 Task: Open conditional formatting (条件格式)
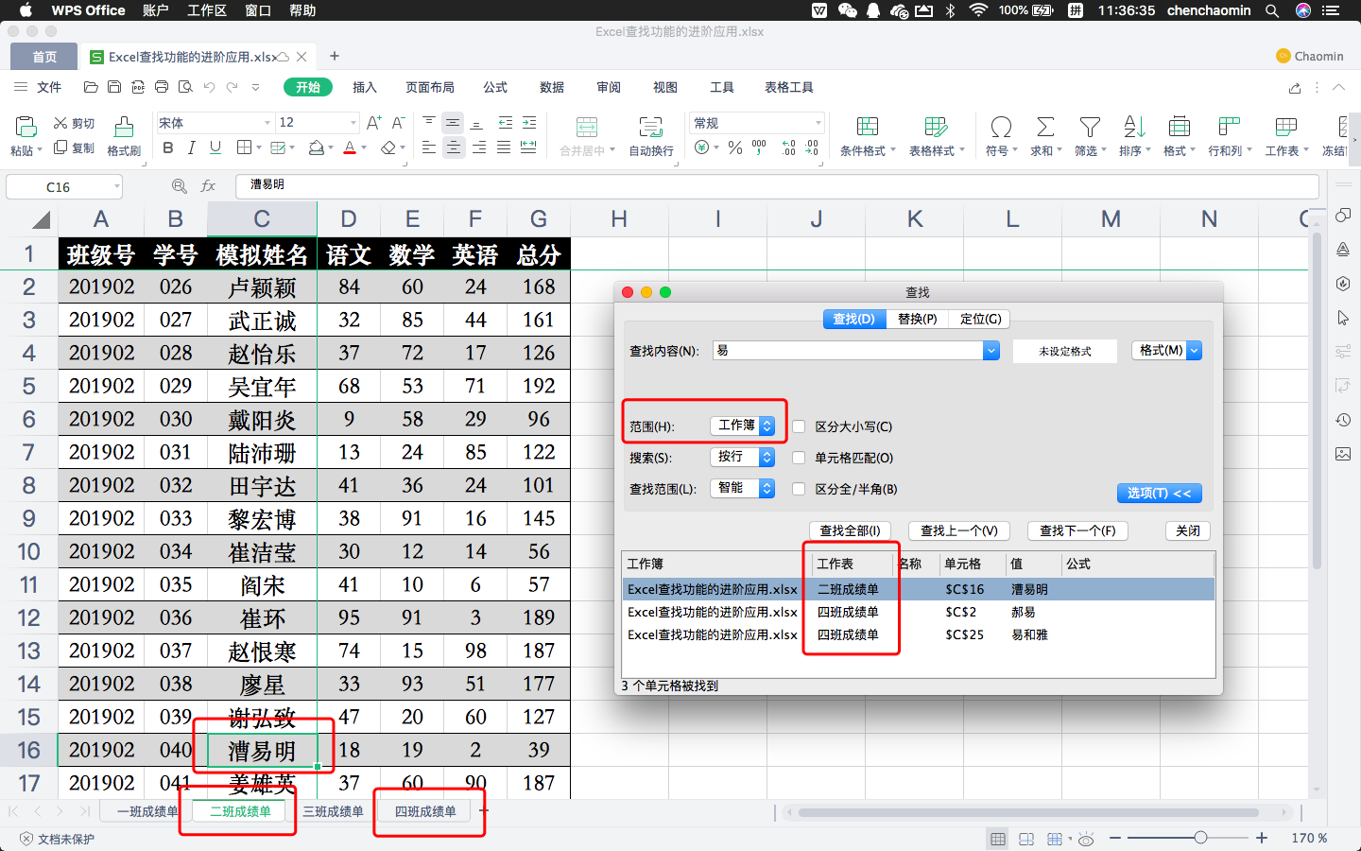pos(868,136)
